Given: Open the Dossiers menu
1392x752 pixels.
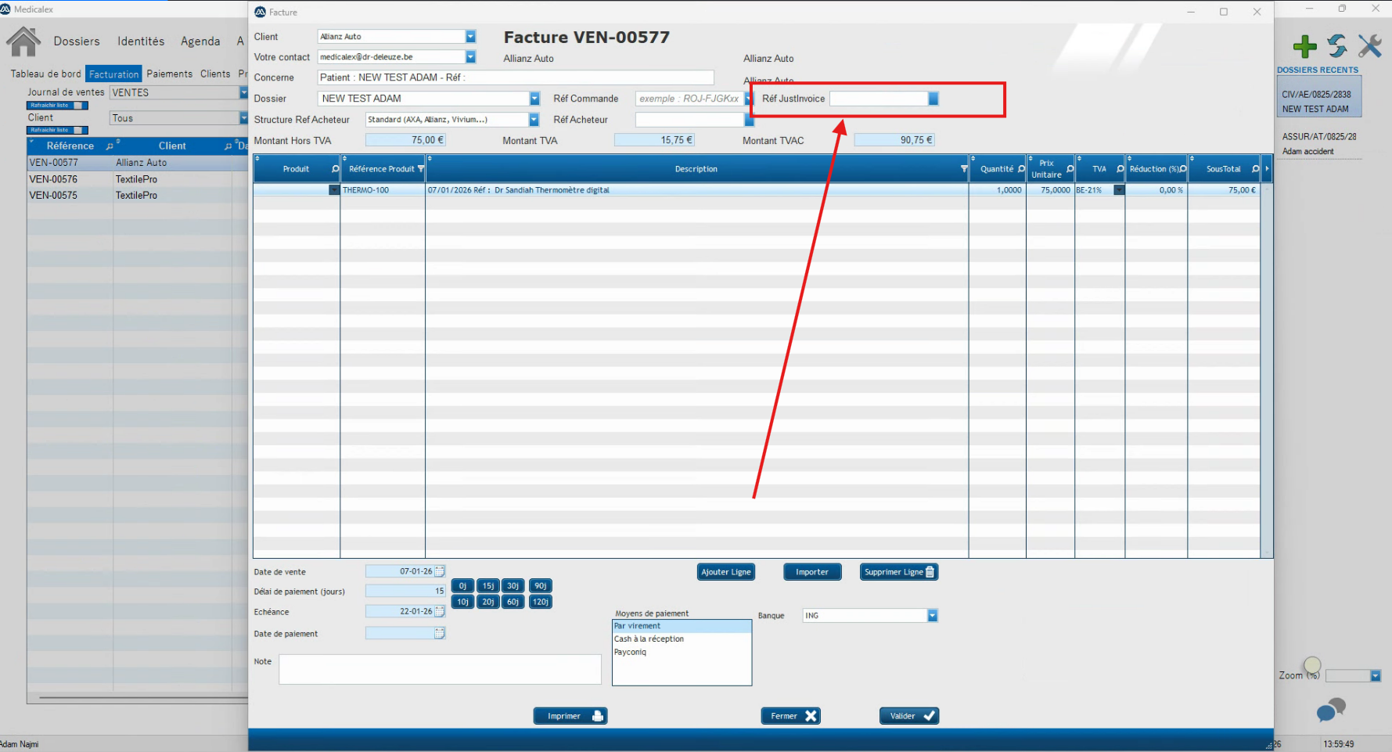Looking at the screenshot, I should 77,41.
